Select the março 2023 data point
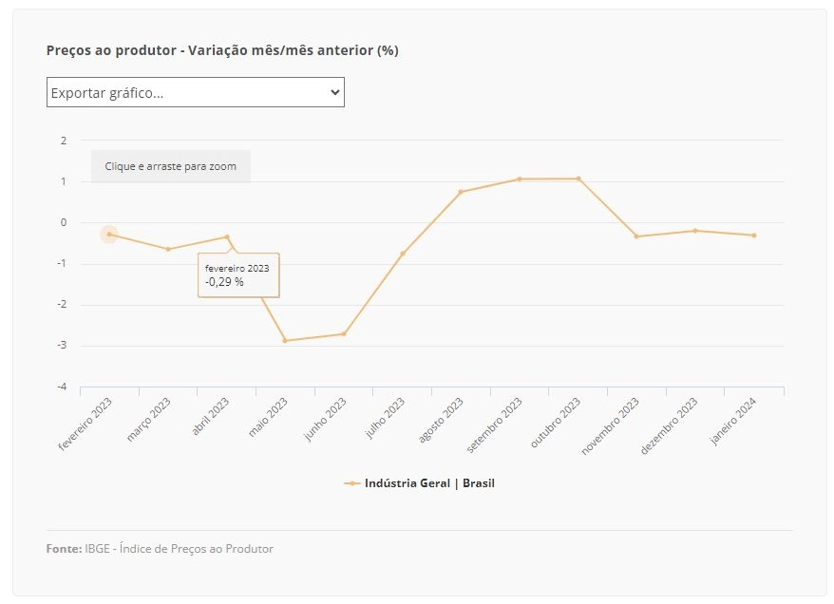Image resolution: width=834 pixels, height=604 pixels. click(168, 249)
